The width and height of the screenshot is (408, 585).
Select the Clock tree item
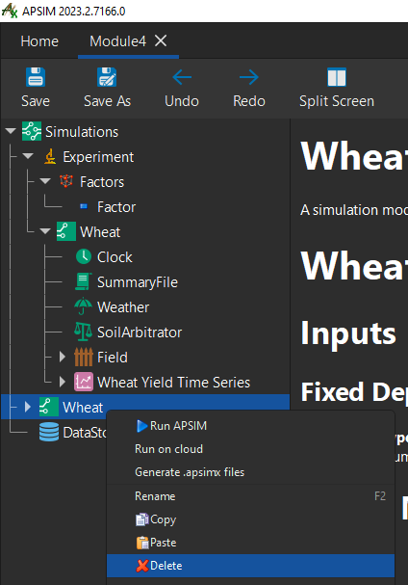[x=115, y=257]
